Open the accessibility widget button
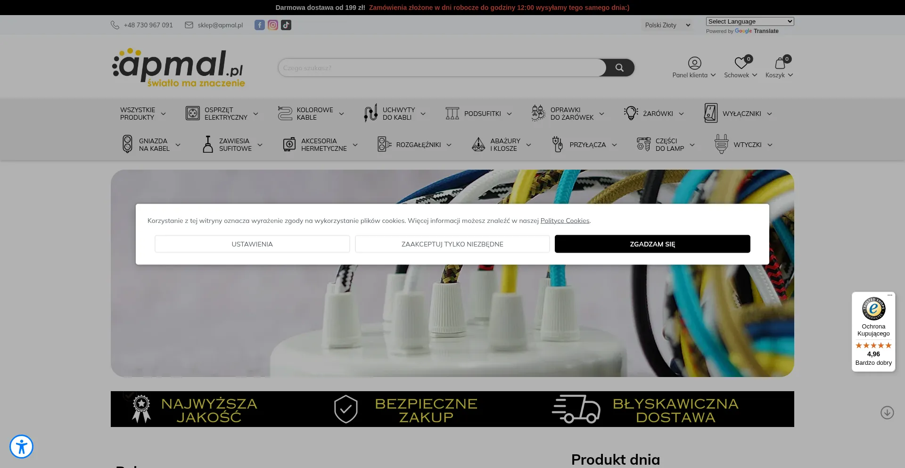 21,446
